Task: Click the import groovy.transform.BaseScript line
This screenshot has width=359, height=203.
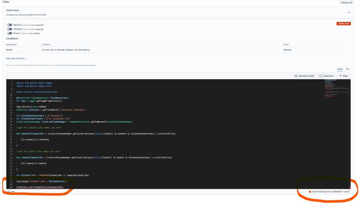Action: 37,92
